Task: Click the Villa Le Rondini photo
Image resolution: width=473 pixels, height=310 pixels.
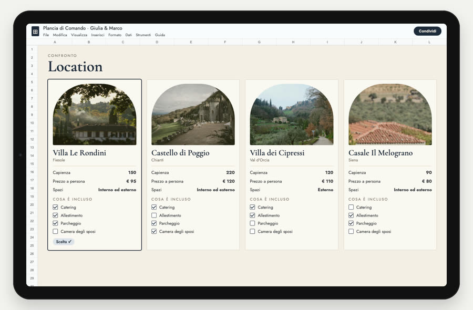Action: tap(95, 115)
